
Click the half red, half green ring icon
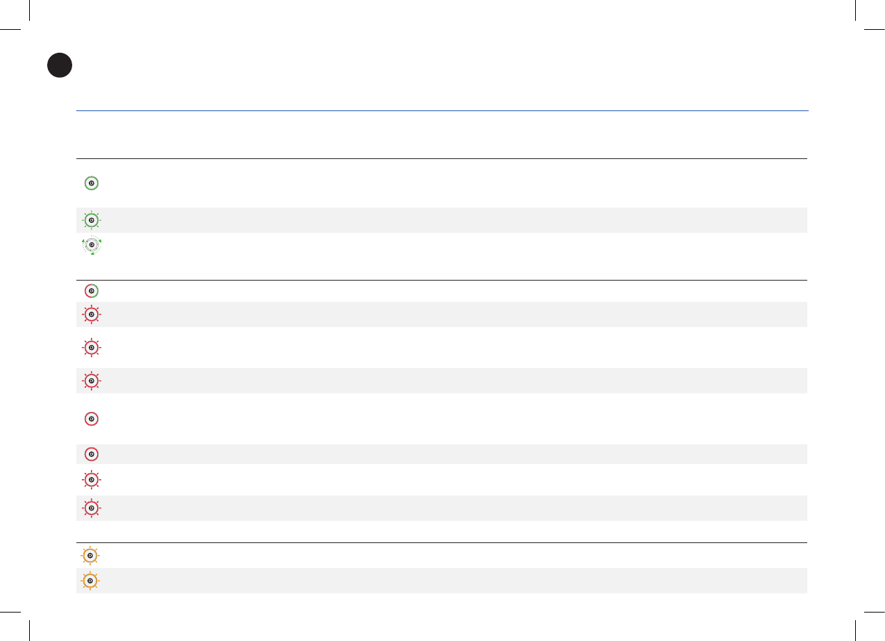(91, 291)
